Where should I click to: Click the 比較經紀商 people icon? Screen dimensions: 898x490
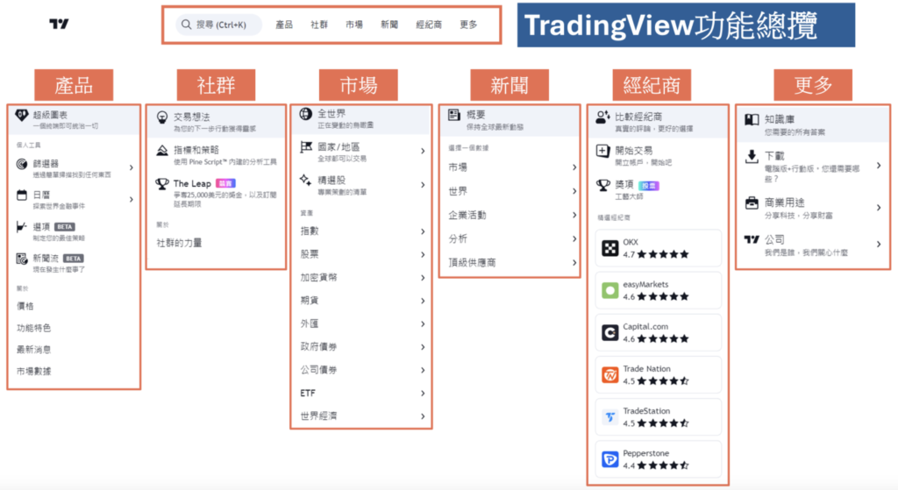pyautogui.click(x=602, y=117)
